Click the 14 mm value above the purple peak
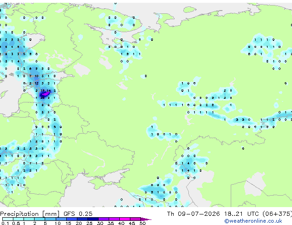 [x=49, y=90]
